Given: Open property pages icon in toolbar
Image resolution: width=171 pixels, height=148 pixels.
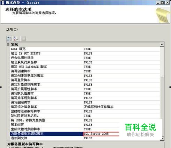Looking at the screenshot, I should coord(24,39).
